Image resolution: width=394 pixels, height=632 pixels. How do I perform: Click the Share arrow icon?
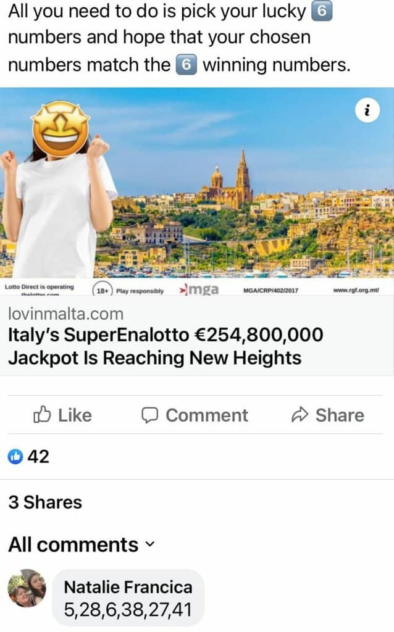point(300,415)
